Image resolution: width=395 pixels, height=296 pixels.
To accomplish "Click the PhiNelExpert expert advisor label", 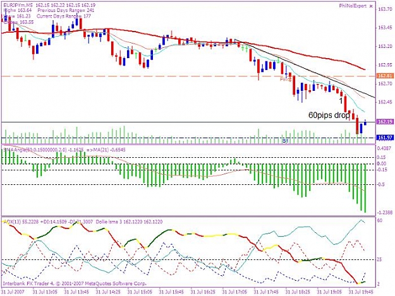I will pos(353,6).
